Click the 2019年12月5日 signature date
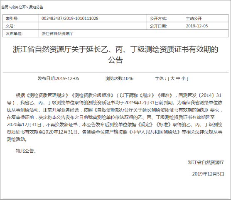Image resolution: width=231 pixels, height=200 pixels. (x=208, y=174)
